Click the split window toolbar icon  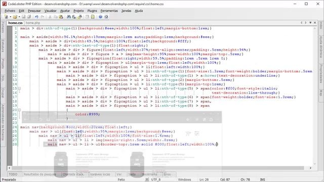click(x=87, y=17)
